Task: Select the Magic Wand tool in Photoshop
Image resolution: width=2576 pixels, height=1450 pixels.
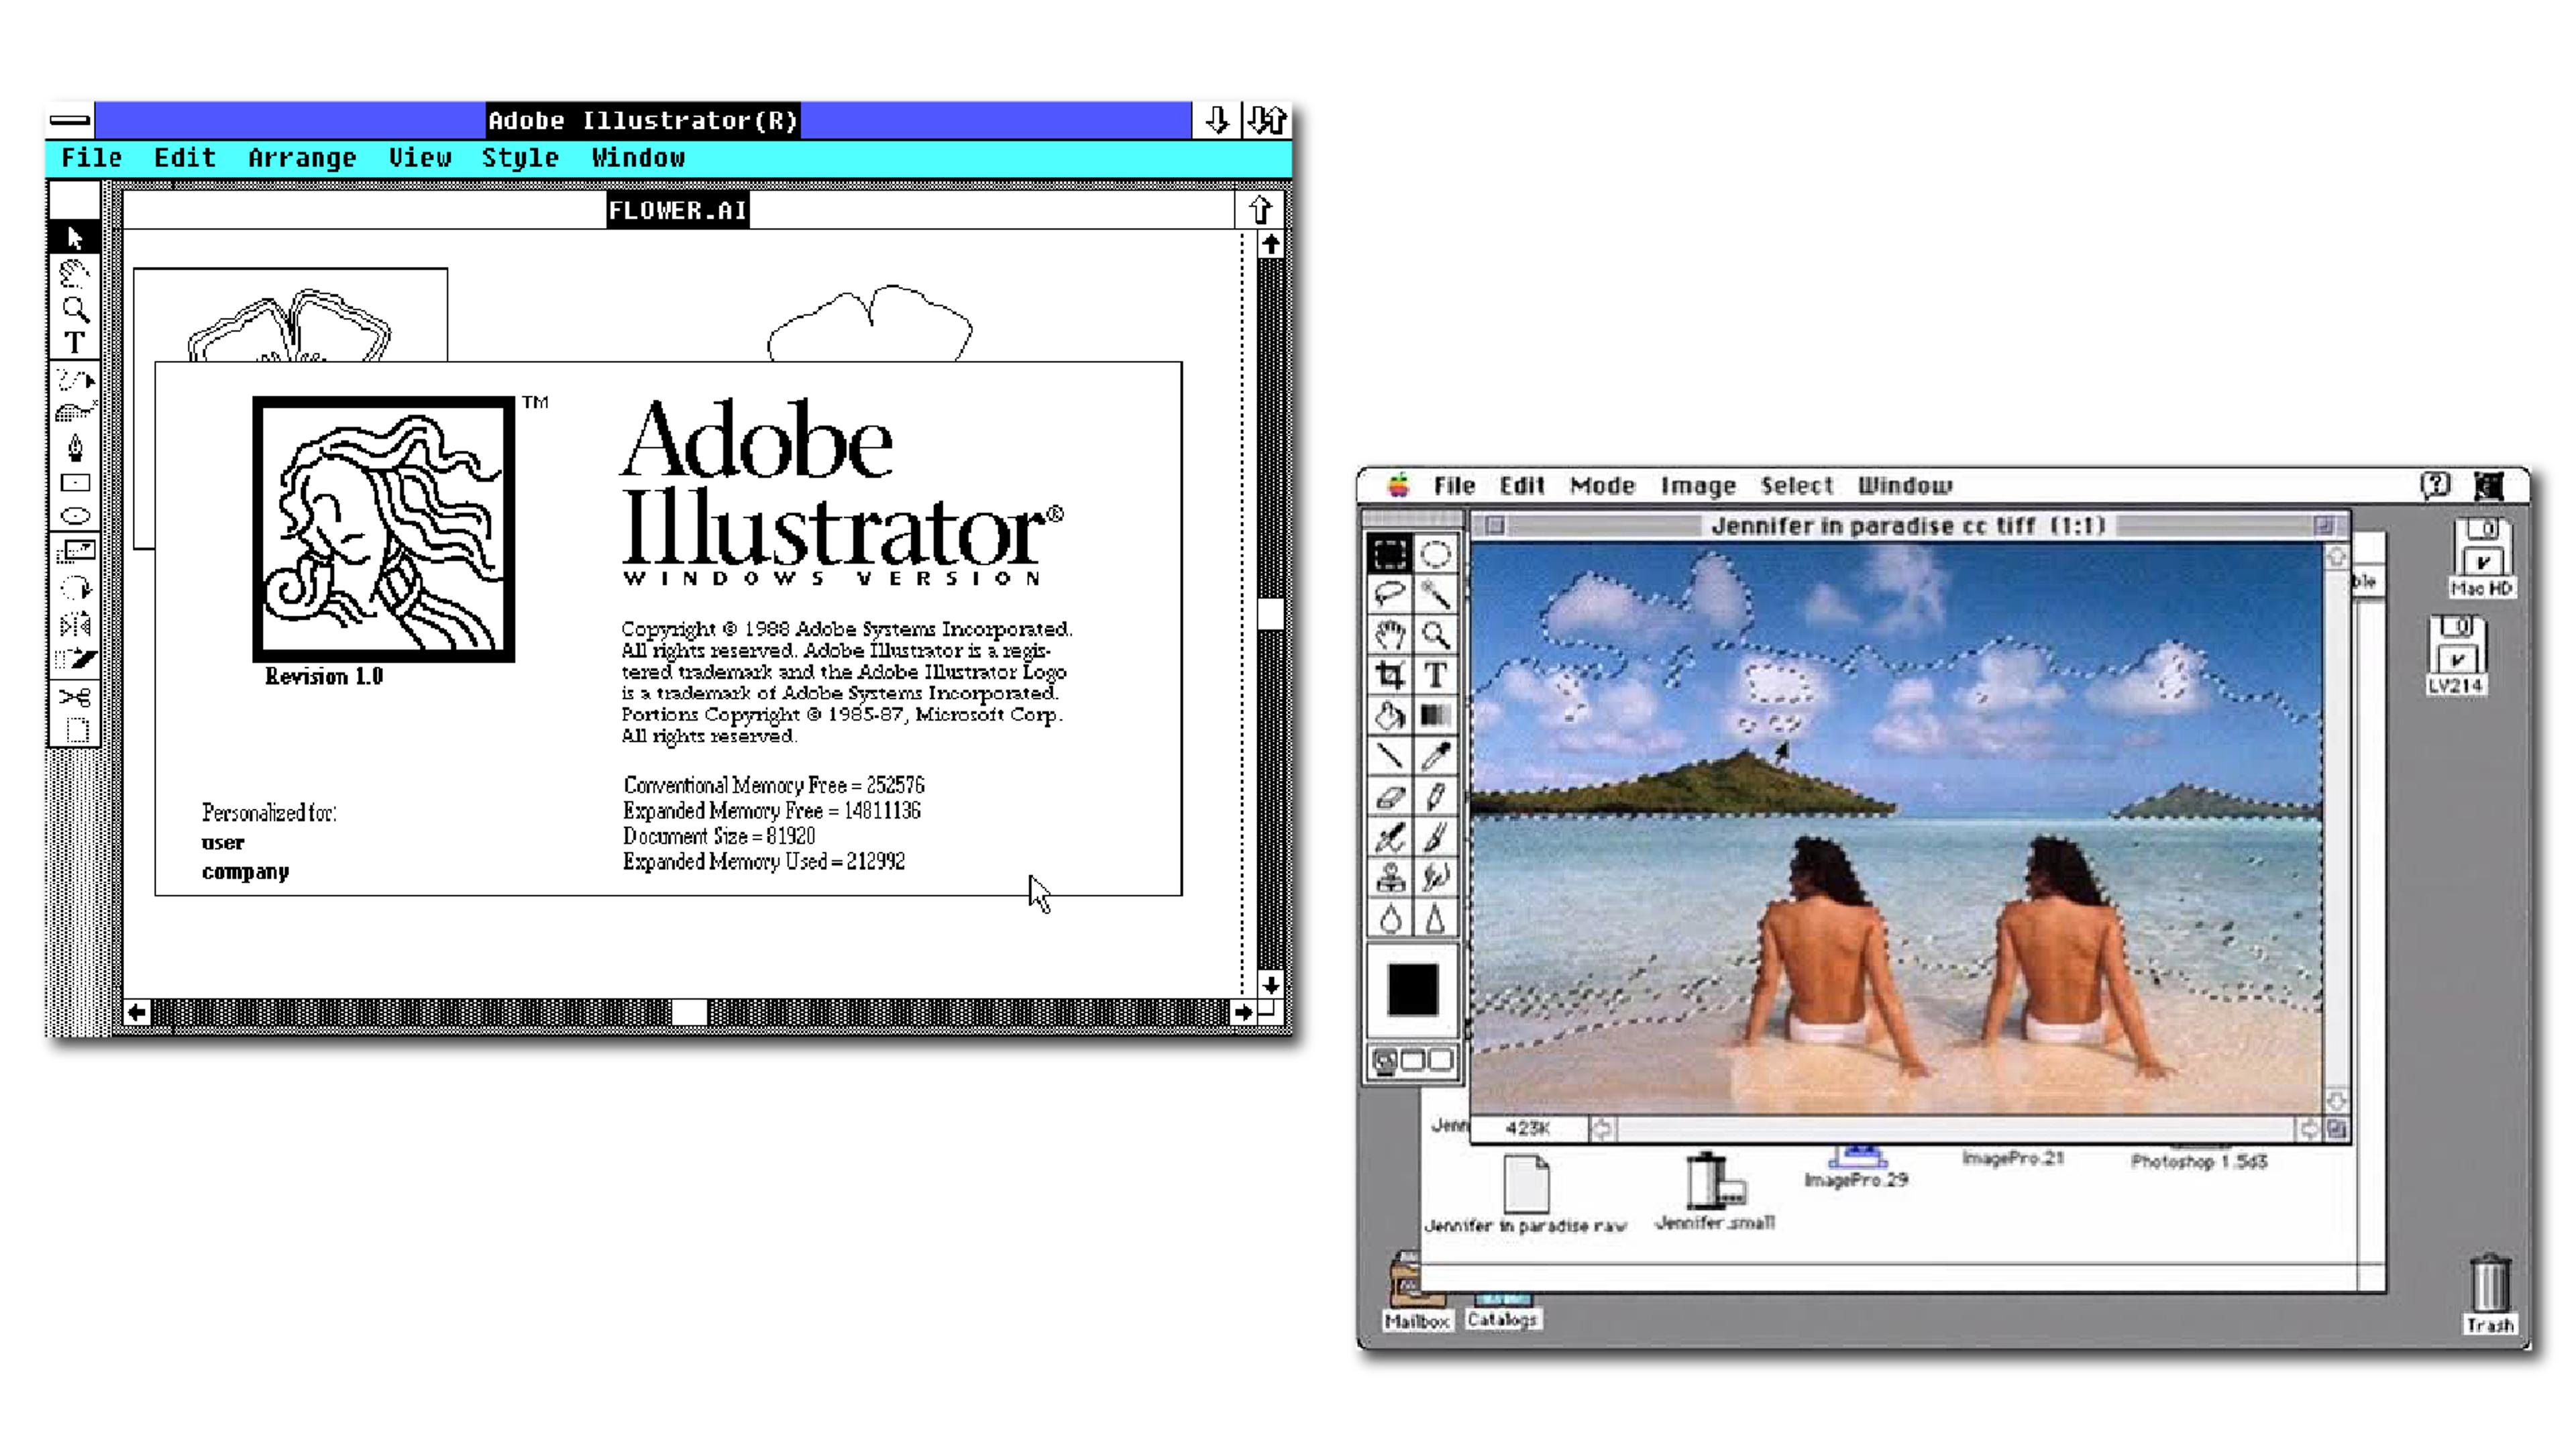Action: (1435, 594)
